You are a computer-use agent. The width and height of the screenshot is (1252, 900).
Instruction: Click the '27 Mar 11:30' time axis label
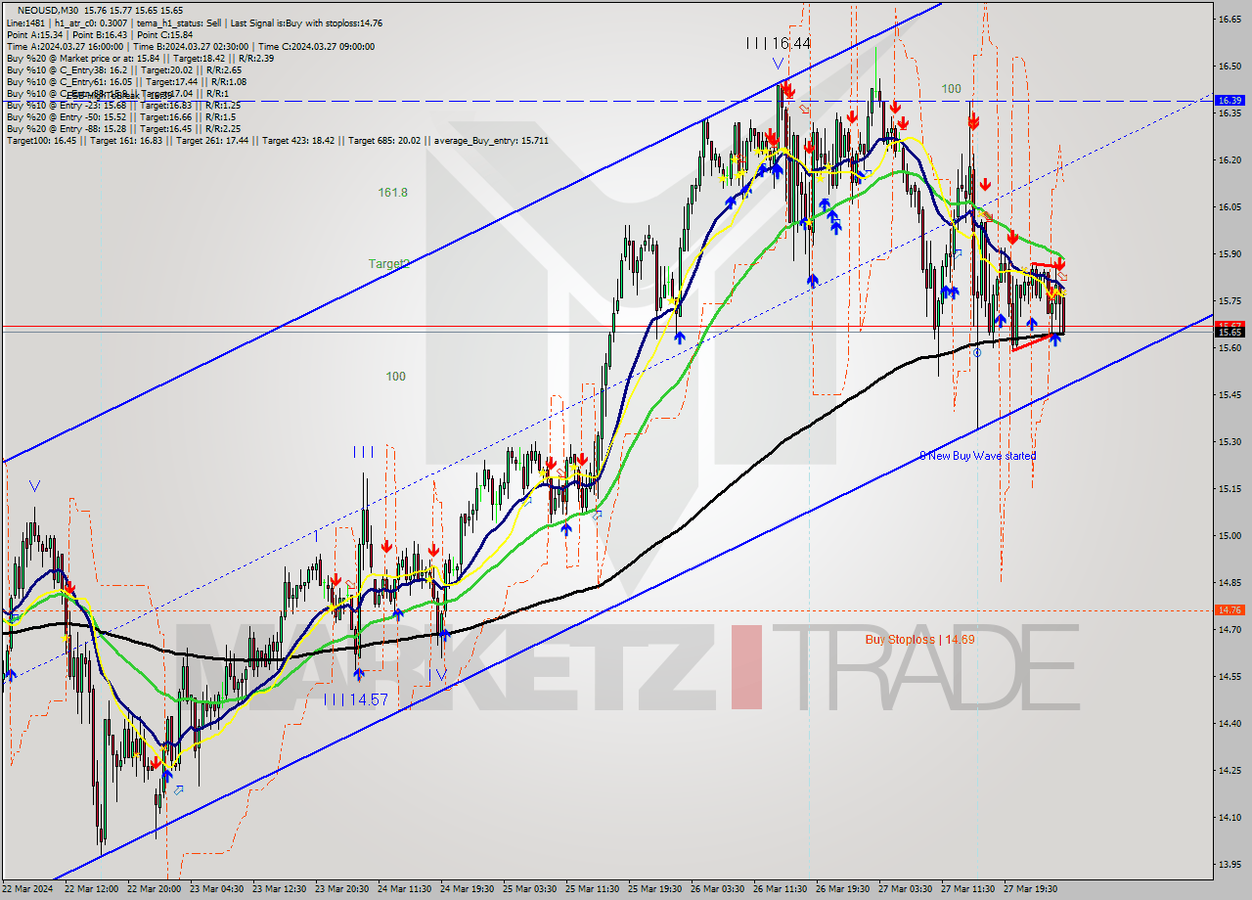tap(969, 889)
